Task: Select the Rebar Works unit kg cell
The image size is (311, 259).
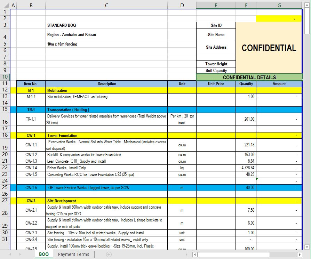Action: coord(182,168)
